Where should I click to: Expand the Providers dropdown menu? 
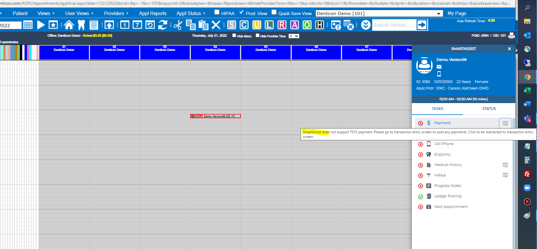[116, 13]
